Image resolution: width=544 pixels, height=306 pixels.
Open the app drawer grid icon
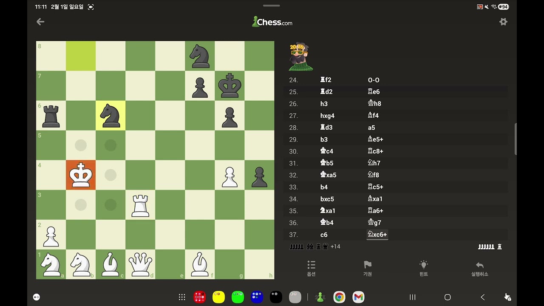pos(182,297)
